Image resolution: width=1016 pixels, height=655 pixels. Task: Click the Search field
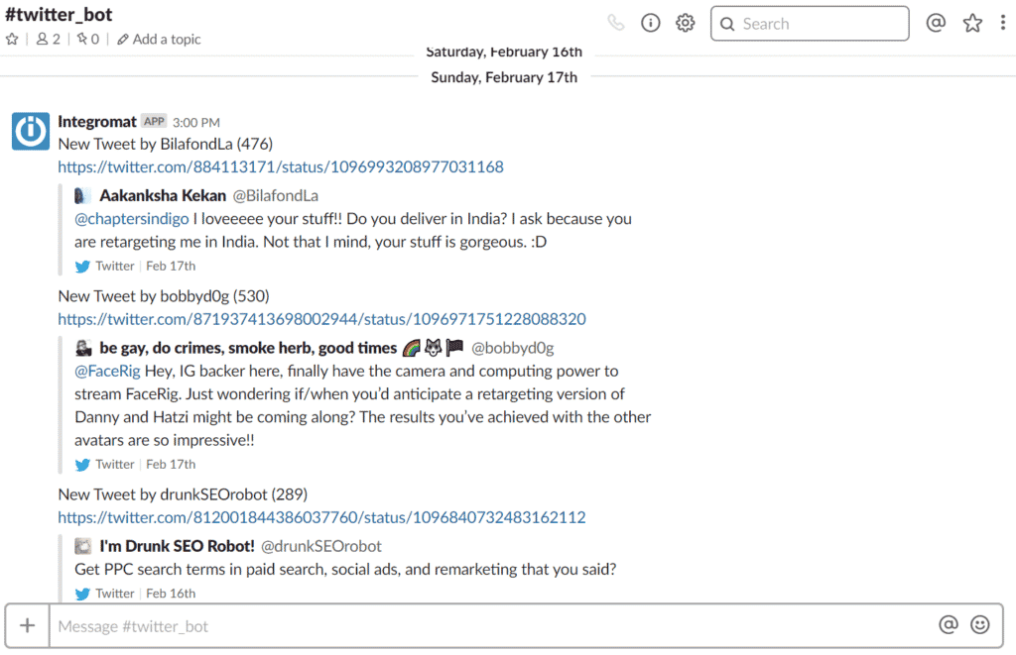[810, 24]
